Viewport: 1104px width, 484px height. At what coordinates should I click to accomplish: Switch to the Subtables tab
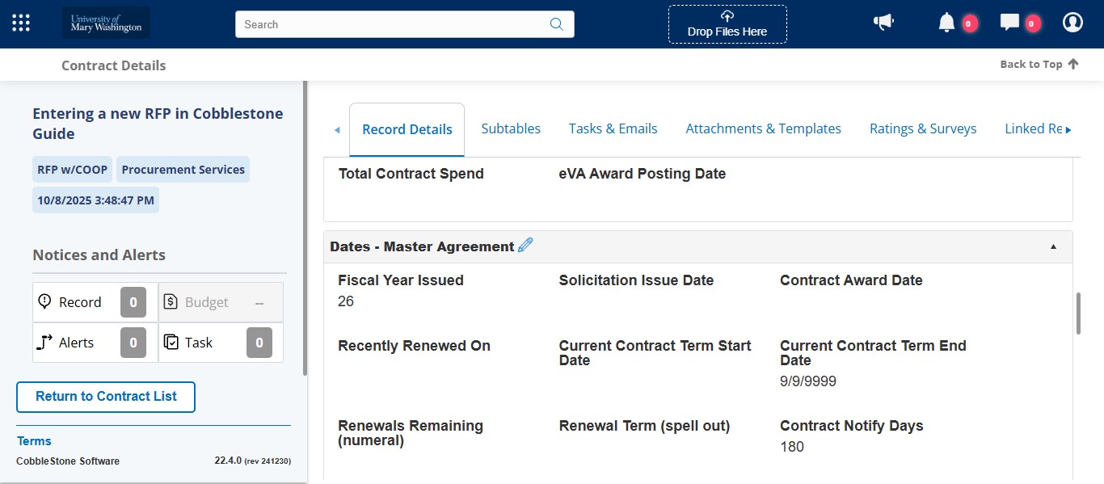(x=511, y=128)
